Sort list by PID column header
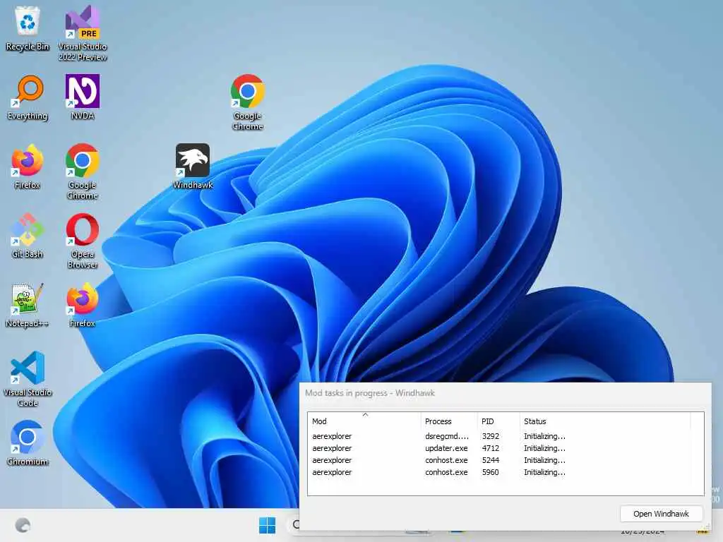Screen dimensions: 723x542 tap(498, 421)
